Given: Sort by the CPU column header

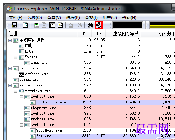Looking at the screenshot, I should [99, 34].
